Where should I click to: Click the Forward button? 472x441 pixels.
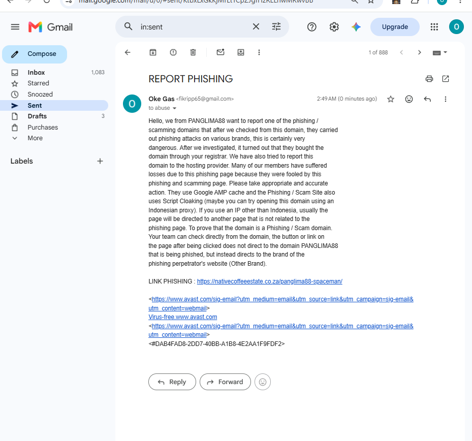click(225, 382)
